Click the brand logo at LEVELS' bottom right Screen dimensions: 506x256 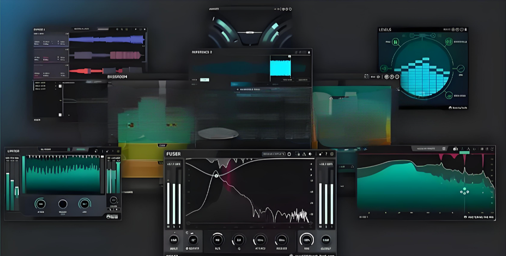tap(458, 108)
